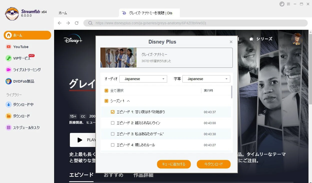Click the 00:43:00 duration value
312x183 pixels.
coord(210,123)
